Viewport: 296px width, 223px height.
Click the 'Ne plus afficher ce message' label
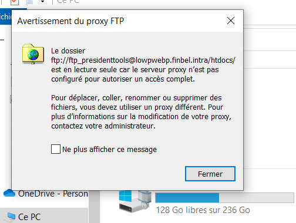point(109,150)
